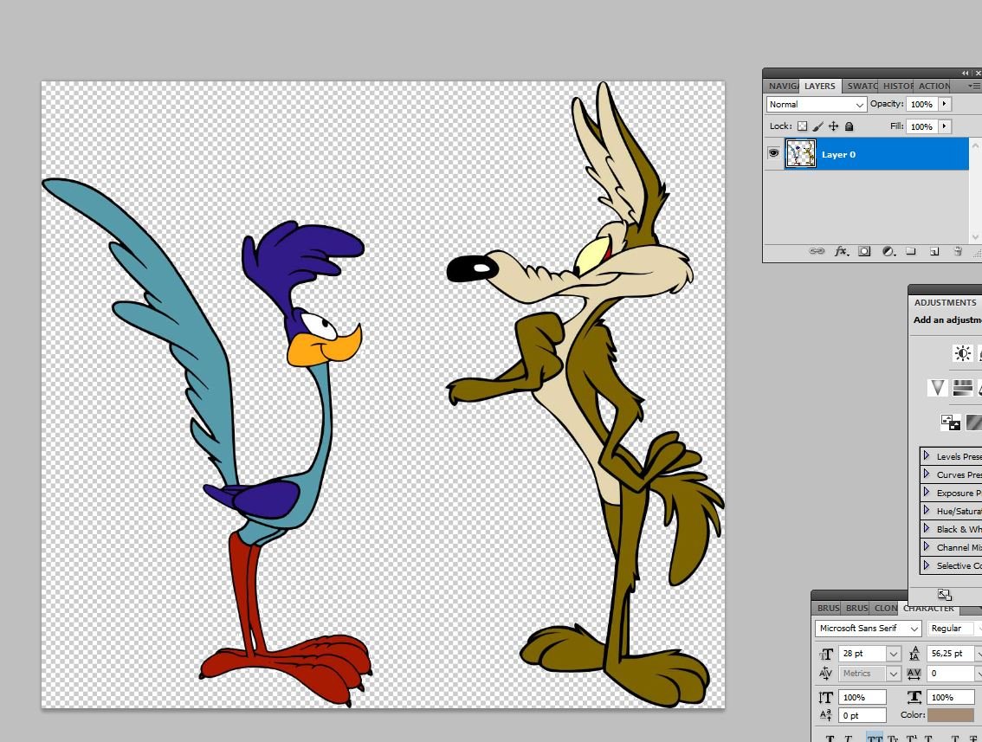This screenshot has height=742, width=982.
Task: Click the font size icon in Character
Action: (x=826, y=654)
